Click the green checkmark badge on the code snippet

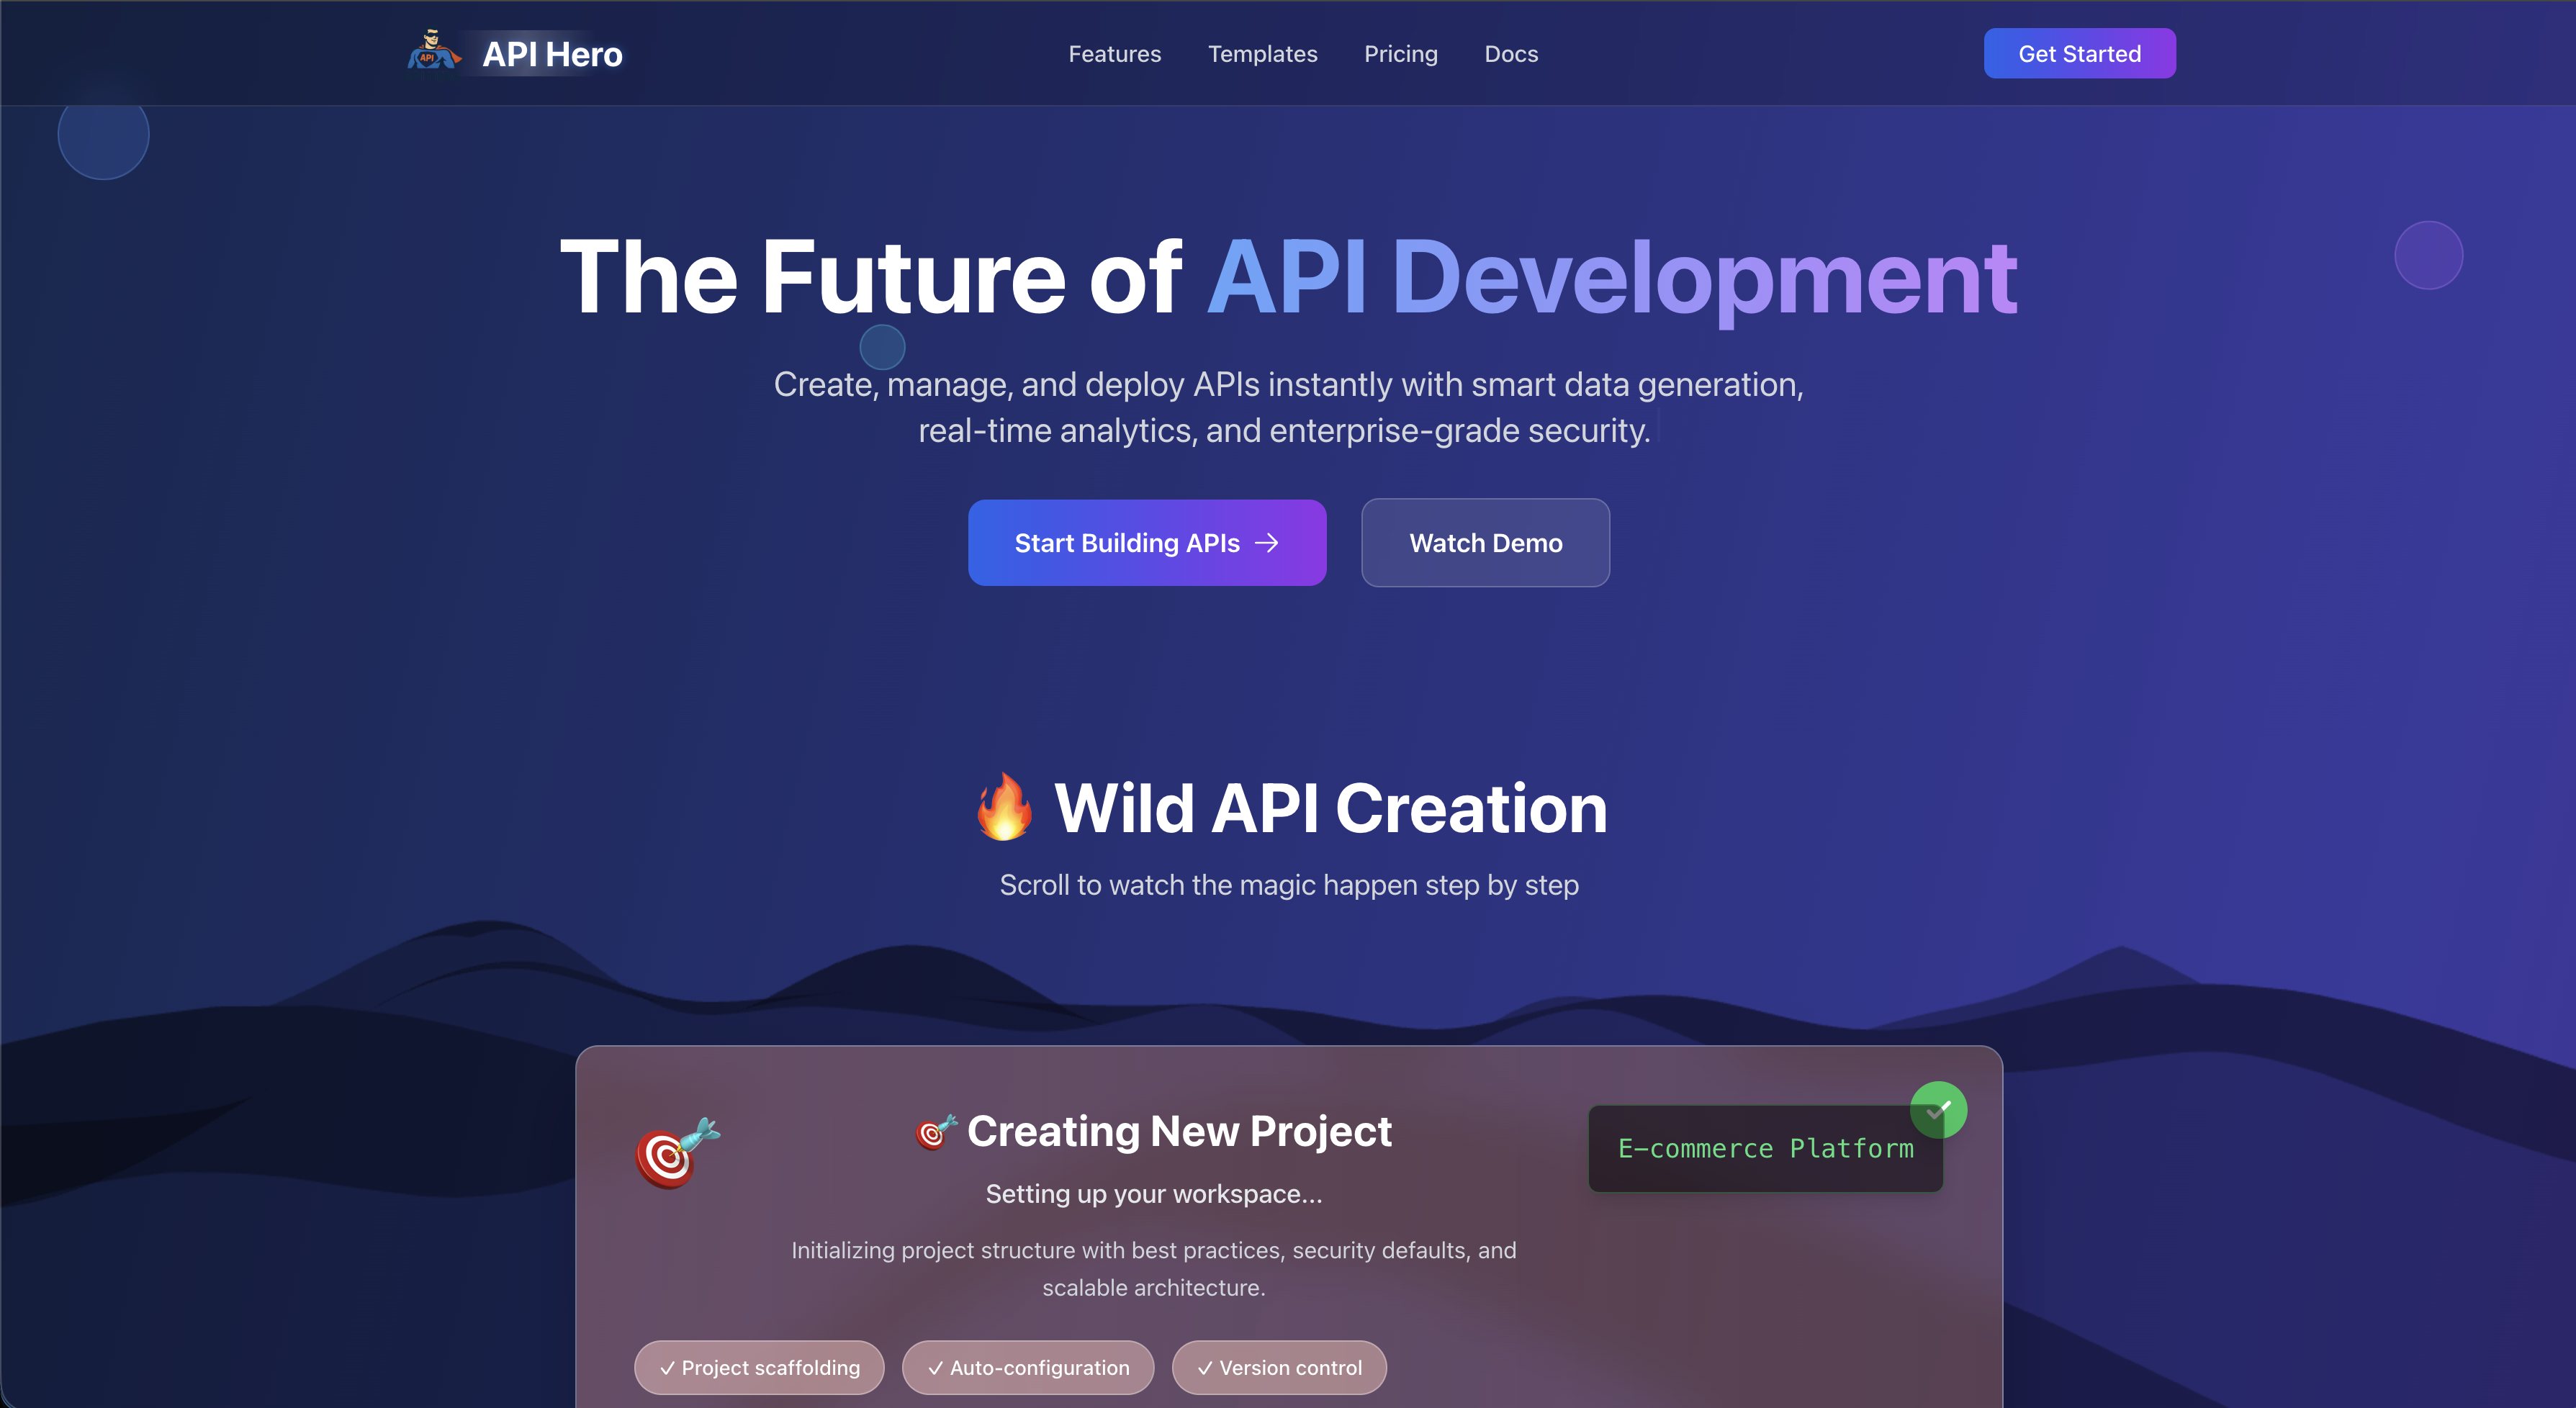click(x=1938, y=1109)
